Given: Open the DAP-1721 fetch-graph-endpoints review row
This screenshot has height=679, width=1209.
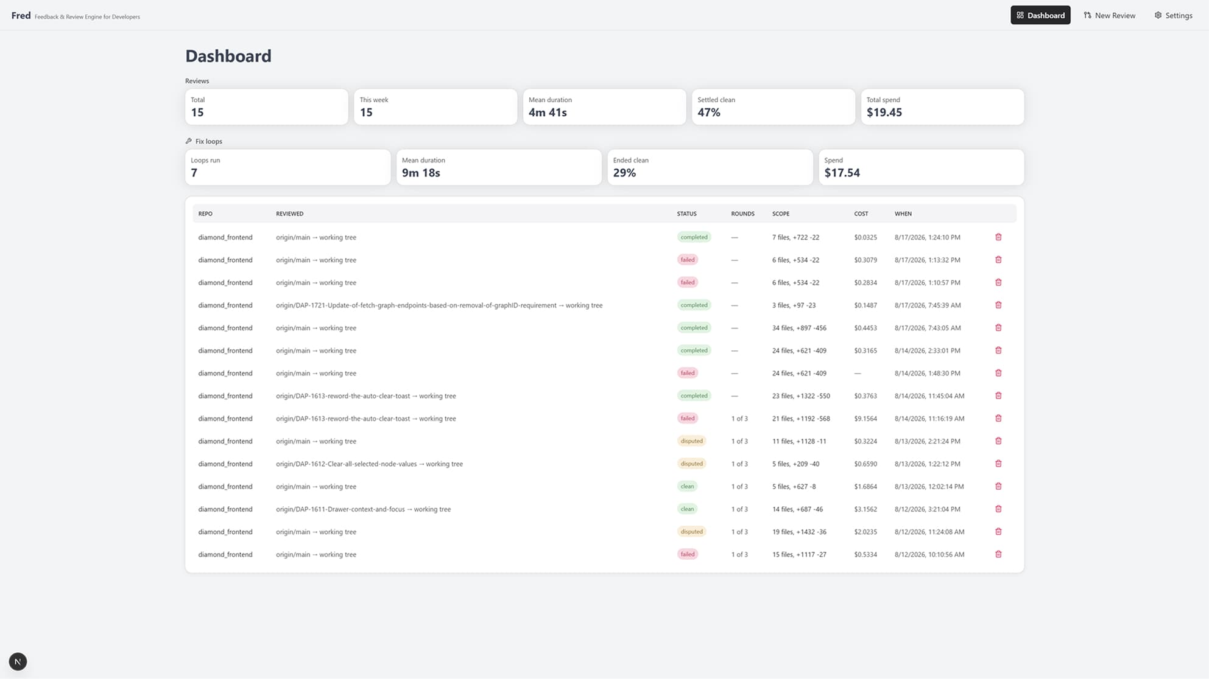Looking at the screenshot, I should 604,305.
